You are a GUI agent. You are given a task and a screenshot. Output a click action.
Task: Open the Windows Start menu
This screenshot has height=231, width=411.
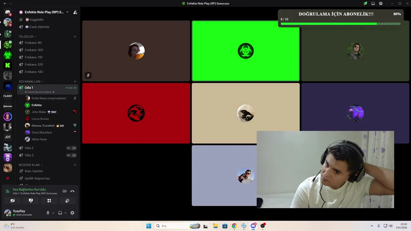(x=149, y=226)
